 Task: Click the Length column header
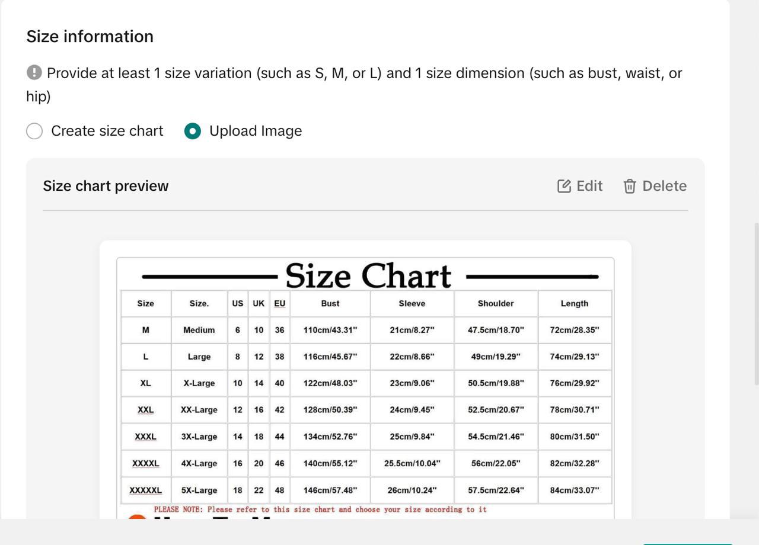click(575, 303)
